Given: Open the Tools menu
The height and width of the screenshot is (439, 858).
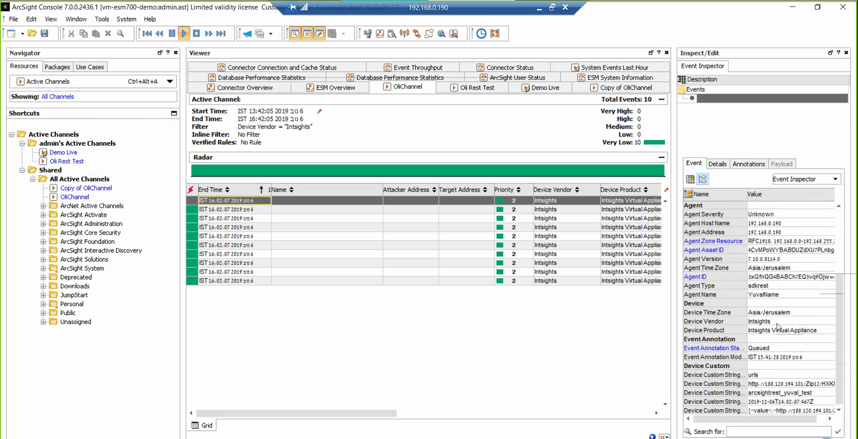Looking at the screenshot, I should point(102,19).
